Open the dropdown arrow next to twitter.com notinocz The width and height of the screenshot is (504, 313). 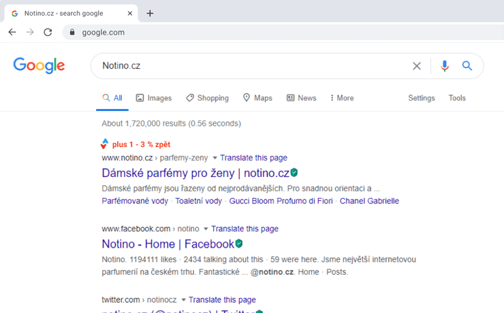point(183,300)
